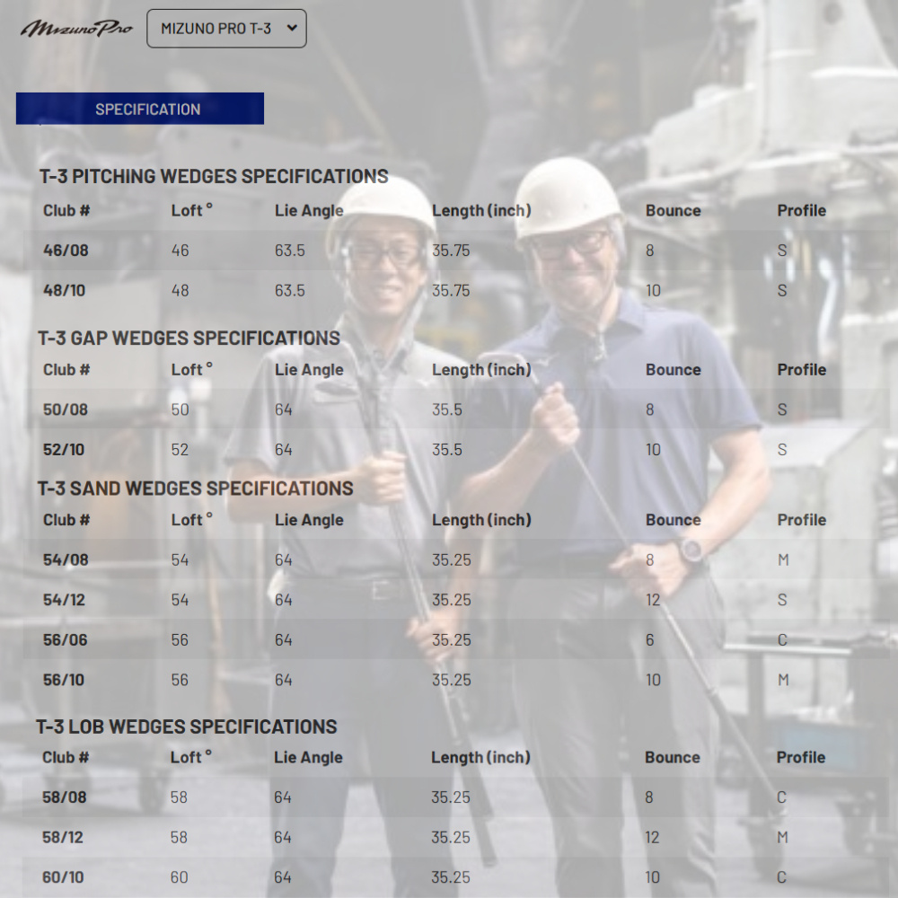This screenshot has width=898, height=898.
Task: Click the T-3 Sand Wedges Specifications heading
Action: coord(195,489)
